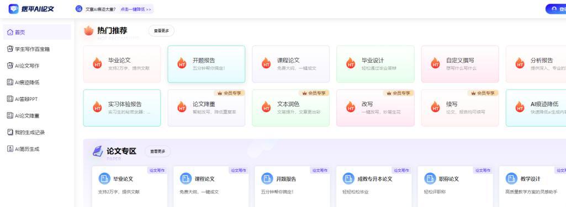Open the 毕业论文 hot recommendation card
Viewport: 566px width, 207px height.
tap(122, 64)
